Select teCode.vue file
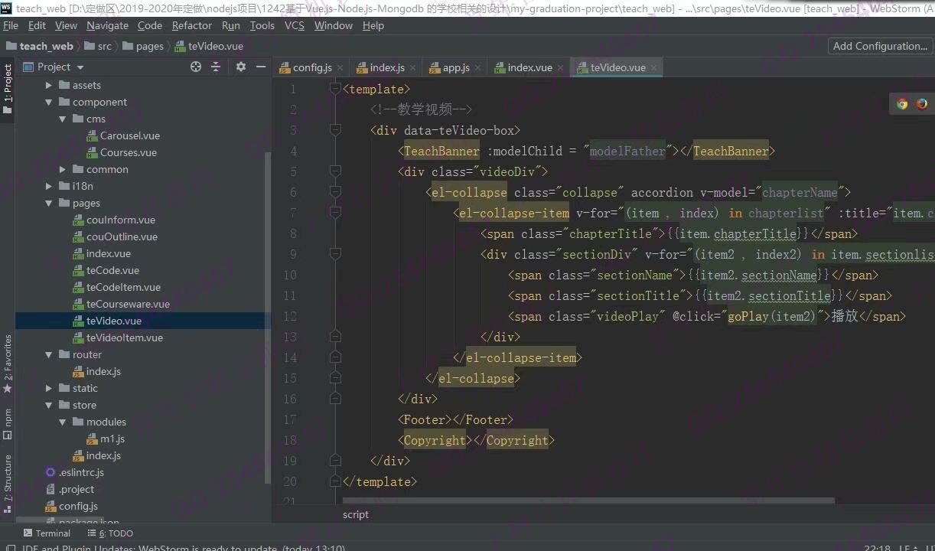 (112, 270)
